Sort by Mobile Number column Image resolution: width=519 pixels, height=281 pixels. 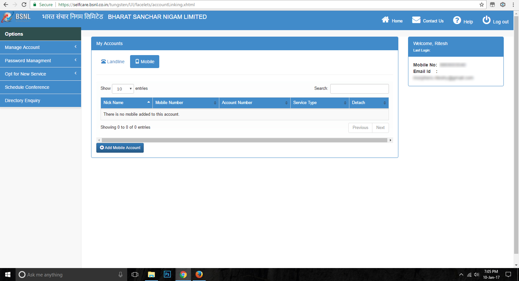(x=186, y=103)
